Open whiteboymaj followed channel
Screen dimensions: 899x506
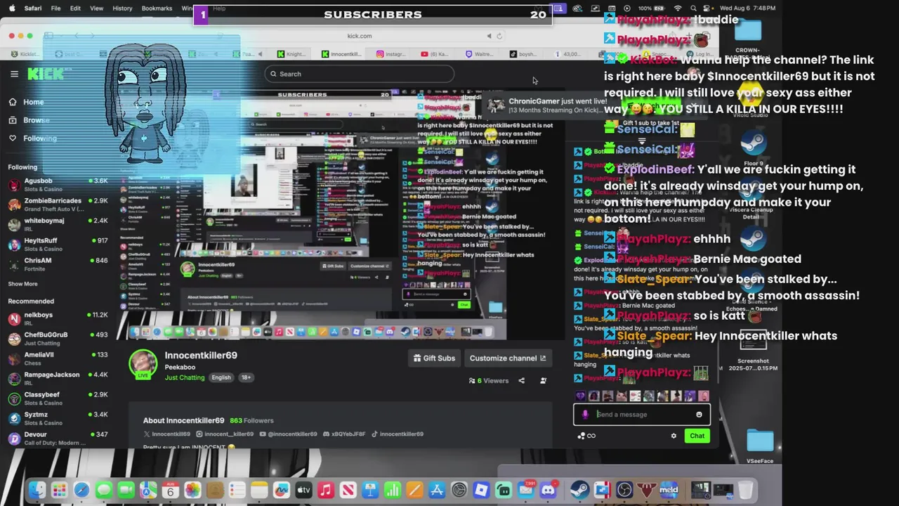point(58,224)
